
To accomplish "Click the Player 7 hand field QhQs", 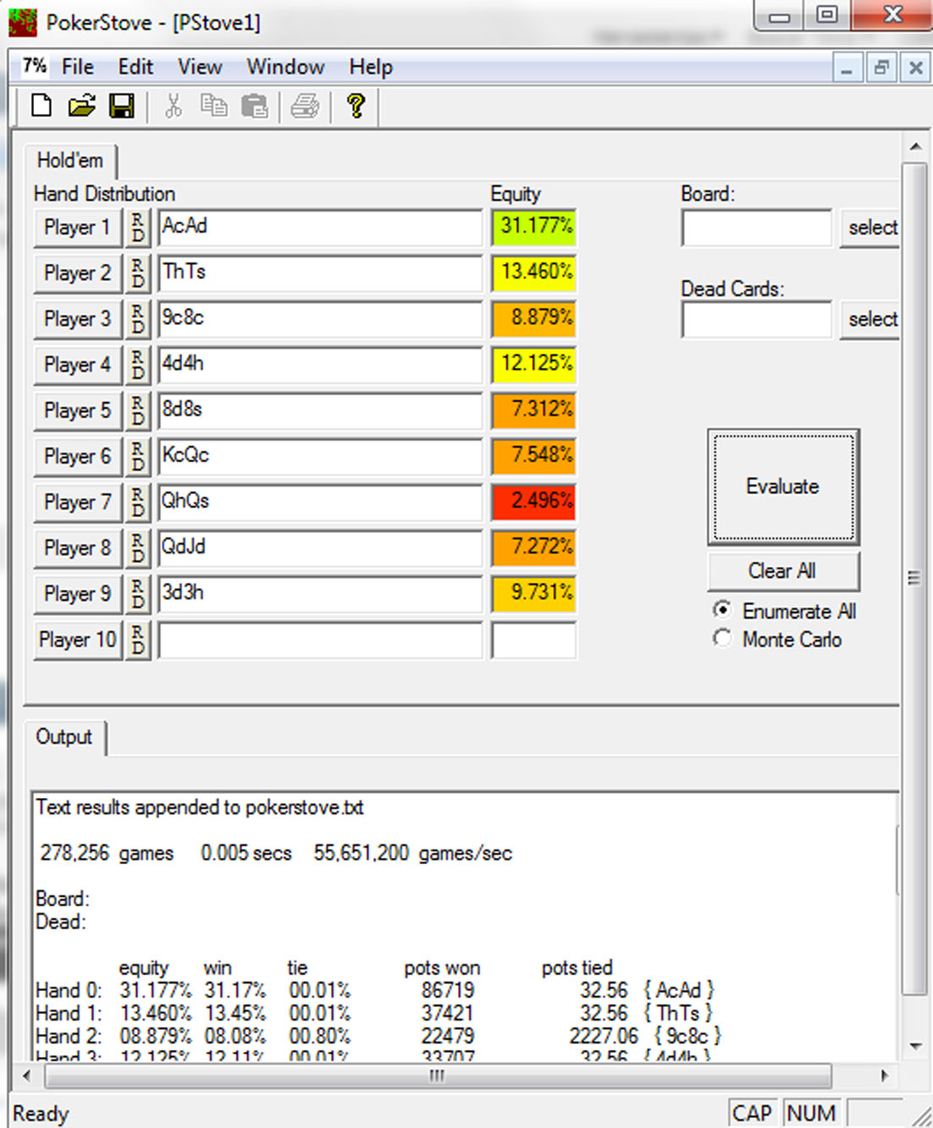I will coord(320,502).
